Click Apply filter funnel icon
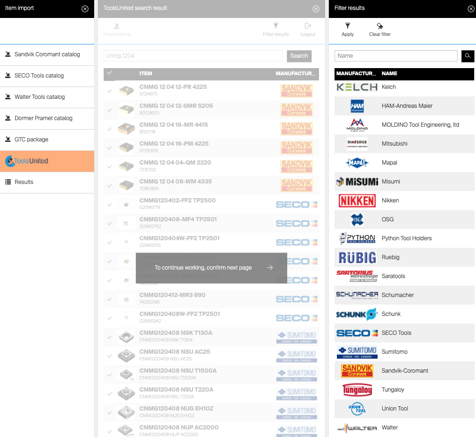Screen dimensions: 476x437 (347, 26)
